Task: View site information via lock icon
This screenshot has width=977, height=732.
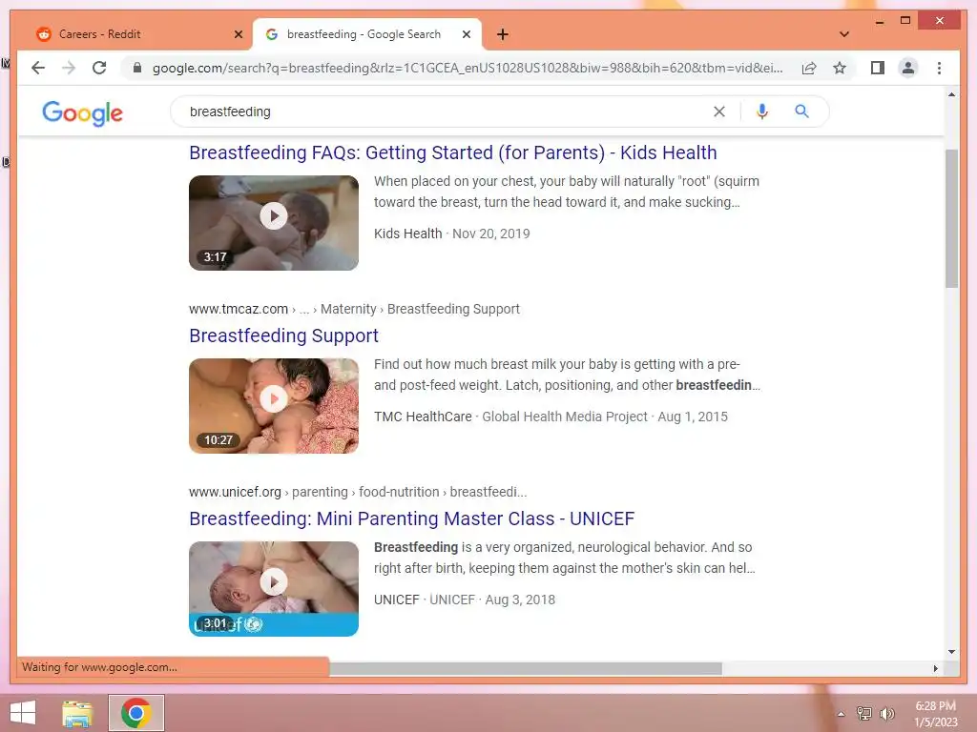Action: [x=137, y=68]
